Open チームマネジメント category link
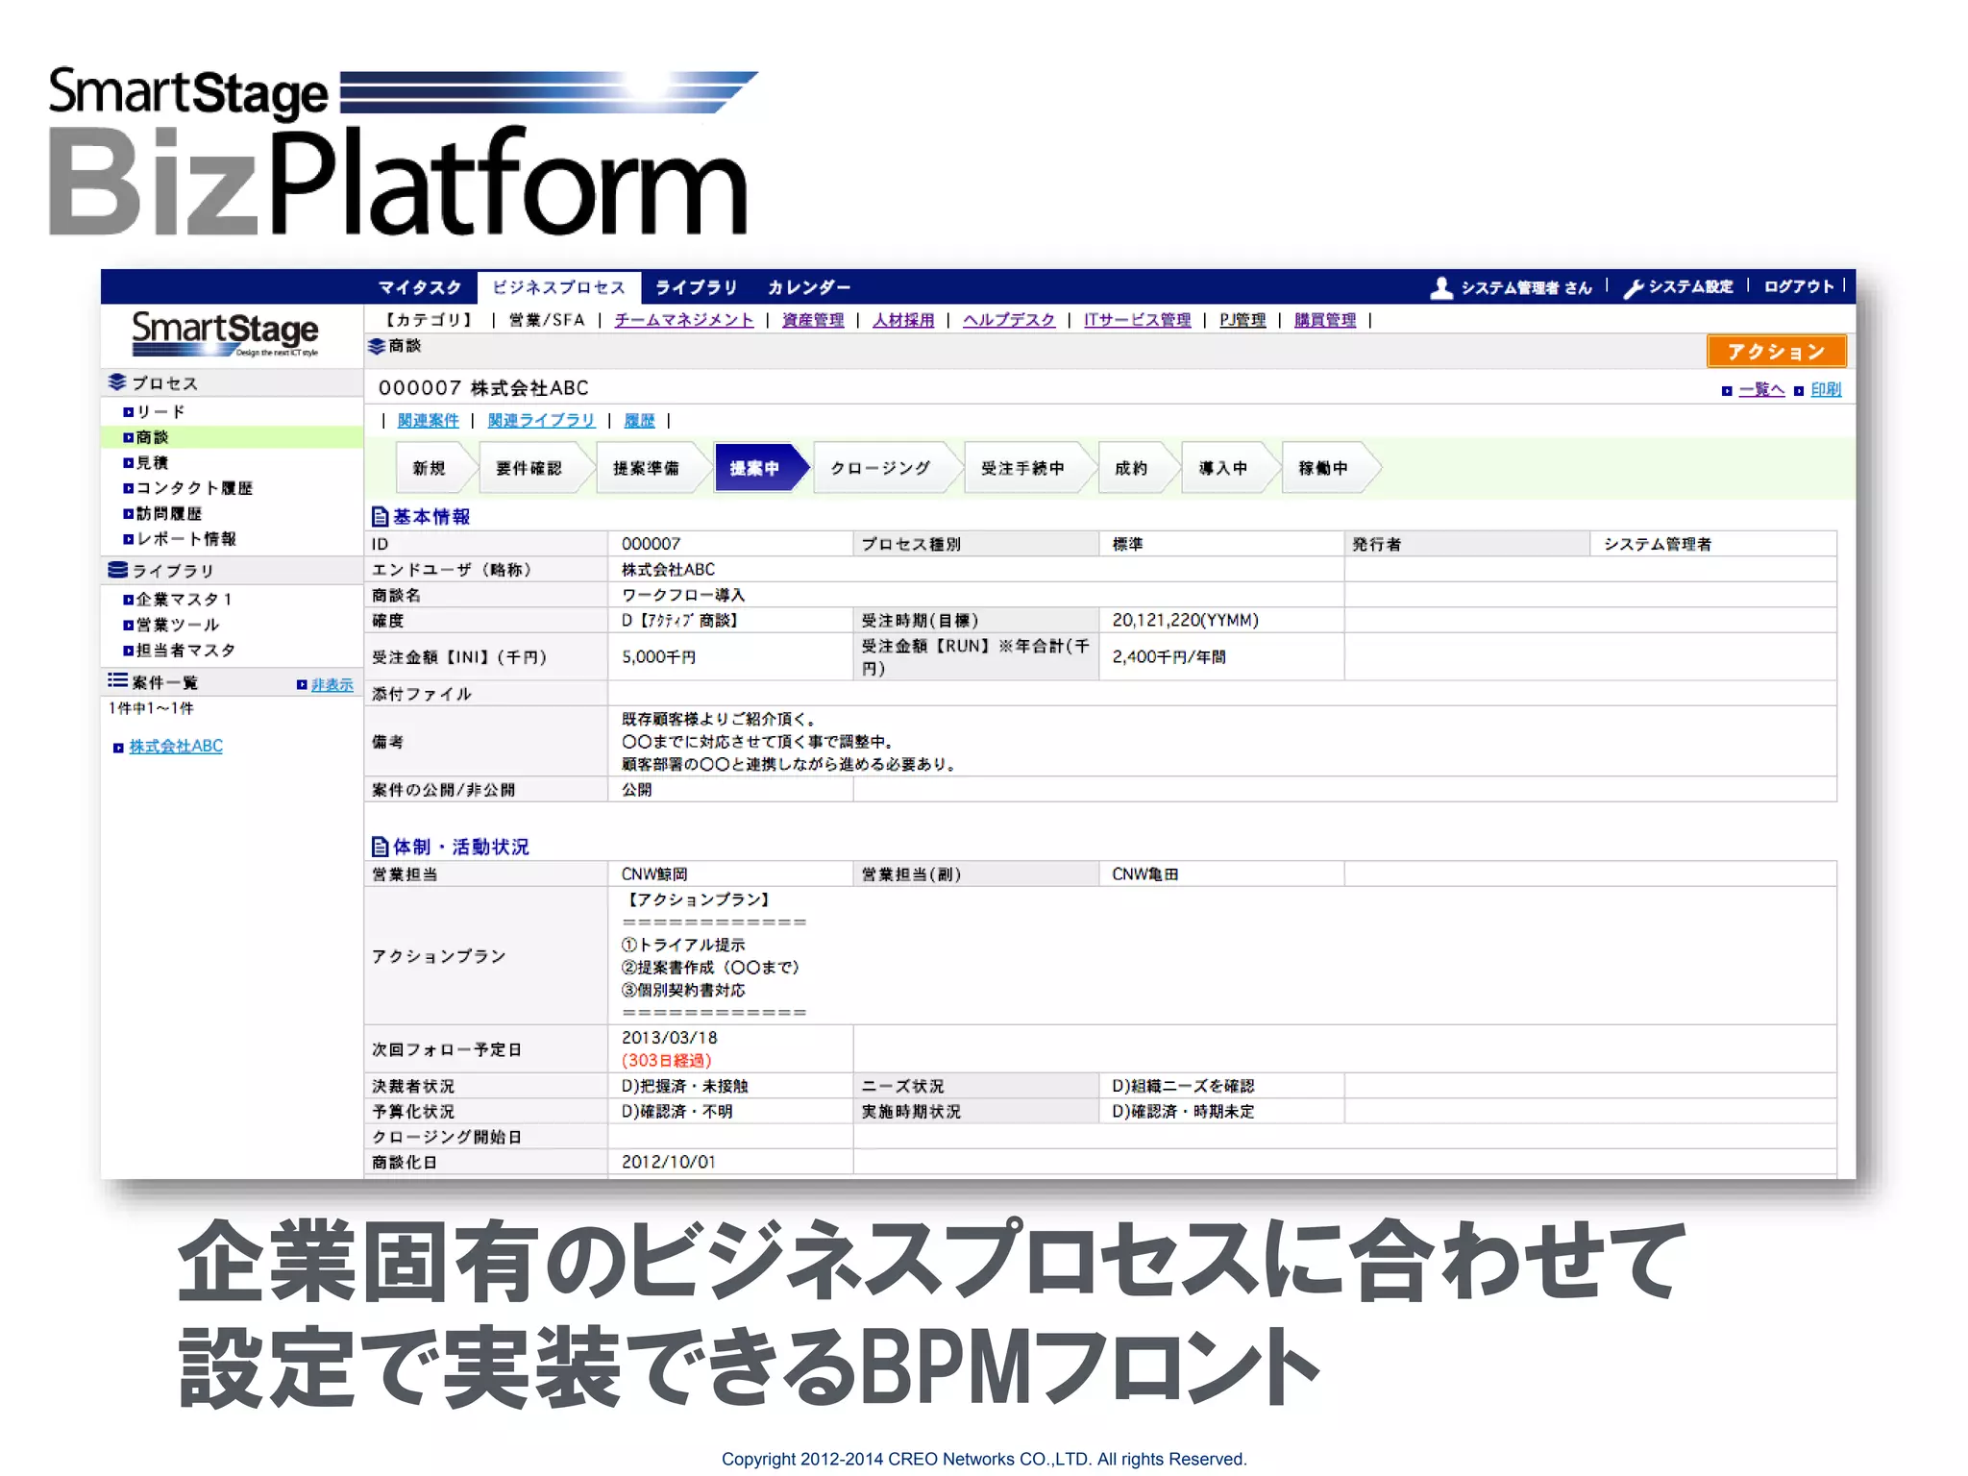Viewport: 1968px width, 1476px height. [x=683, y=320]
